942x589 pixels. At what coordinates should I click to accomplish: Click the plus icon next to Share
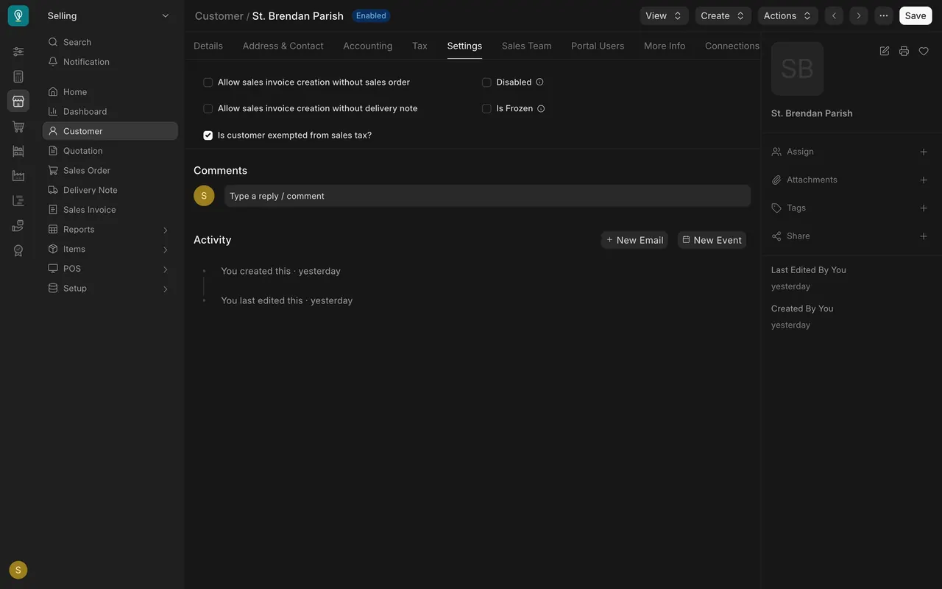924,236
